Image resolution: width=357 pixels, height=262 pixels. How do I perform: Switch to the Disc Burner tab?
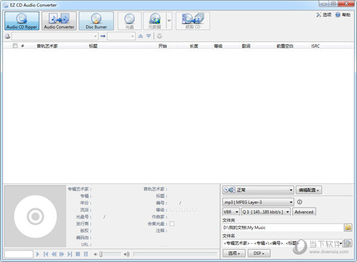pyautogui.click(x=96, y=21)
